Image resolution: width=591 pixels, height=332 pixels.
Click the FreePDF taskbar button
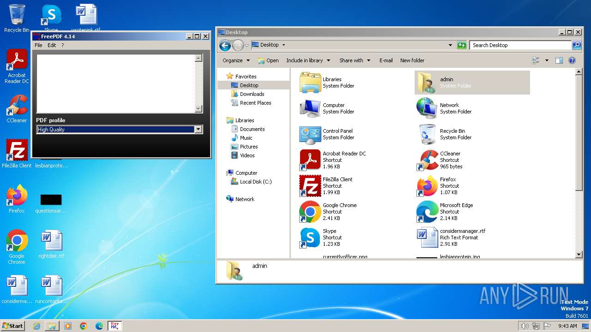point(115,326)
